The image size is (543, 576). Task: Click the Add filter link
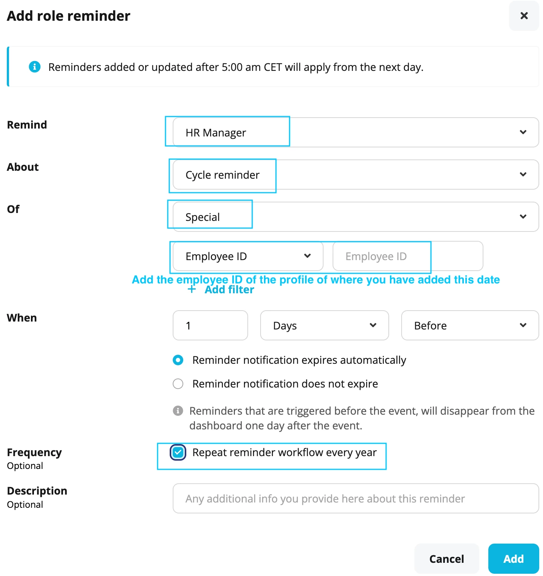pos(229,290)
